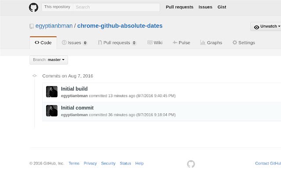Click the Pull requests tab count badge 0
Image resolution: width=281 pixels, height=175 pixels.
(134, 43)
